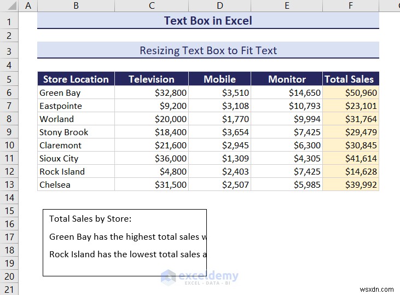Click the 'Rock Island has the lowest' line

(x=127, y=254)
